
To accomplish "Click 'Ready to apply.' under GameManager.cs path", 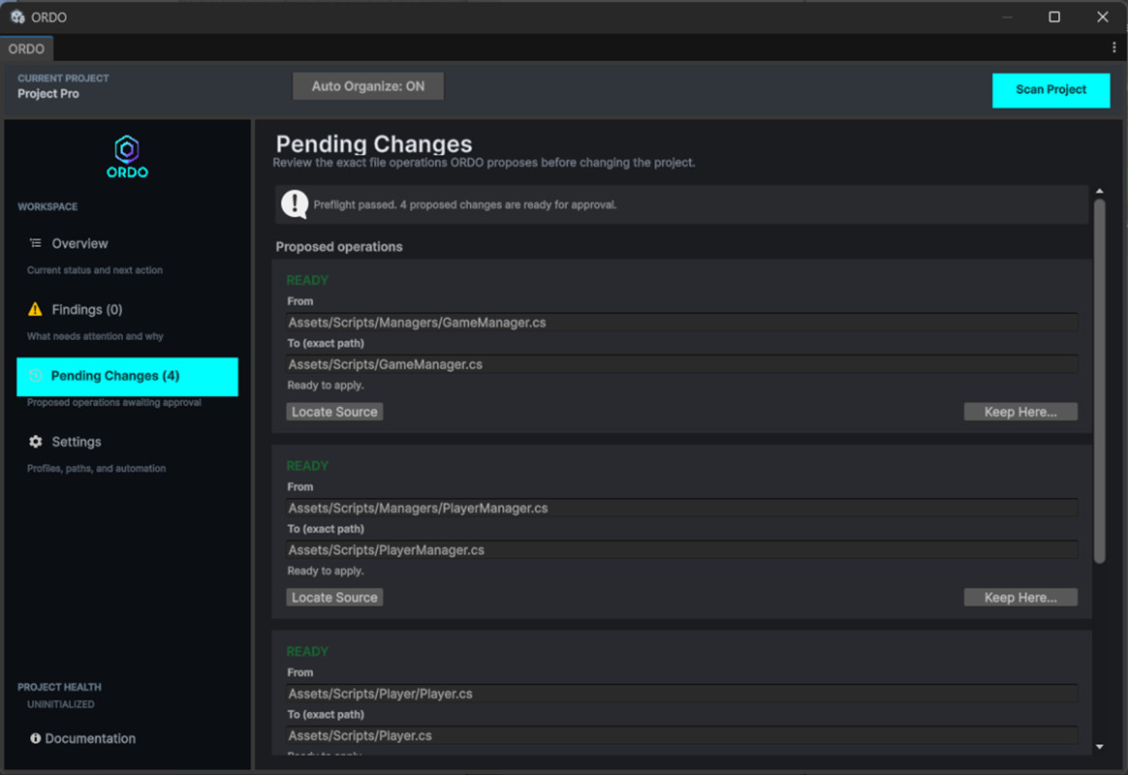I will tap(326, 385).
